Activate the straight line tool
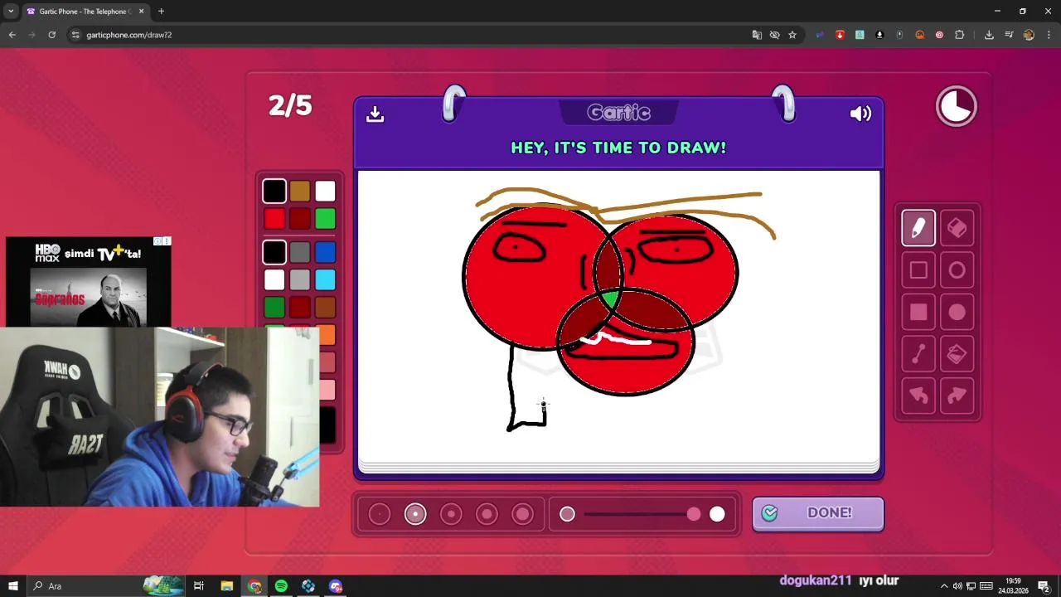Screen dimensions: 1061x597 [x=918, y=354]
